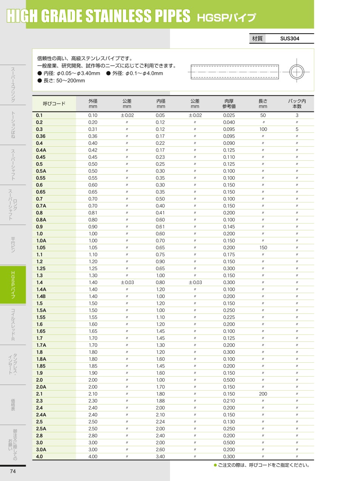Click the パック内本数 column header
Screen dimensions: 340x481
pyautogui.click(x=297, y=104)
